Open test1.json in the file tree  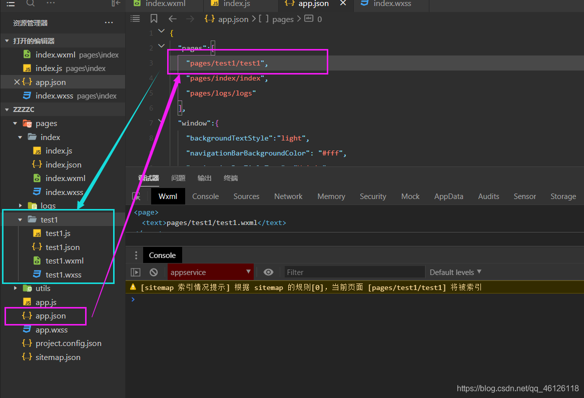[x=62, y=247]
